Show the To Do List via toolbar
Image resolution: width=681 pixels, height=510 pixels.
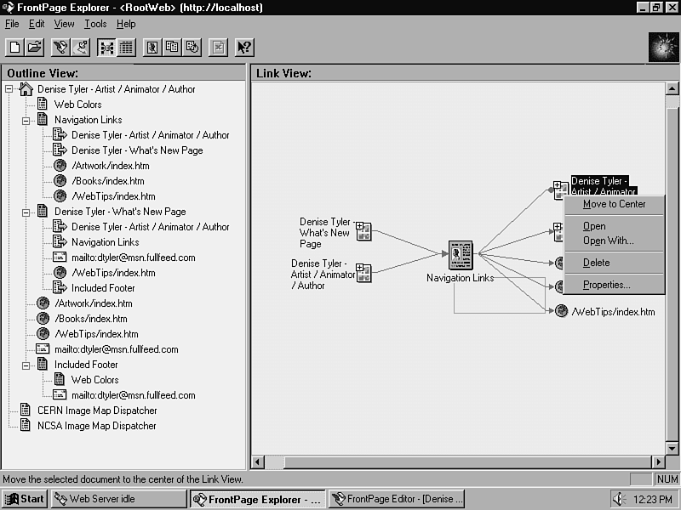point(81,48)
